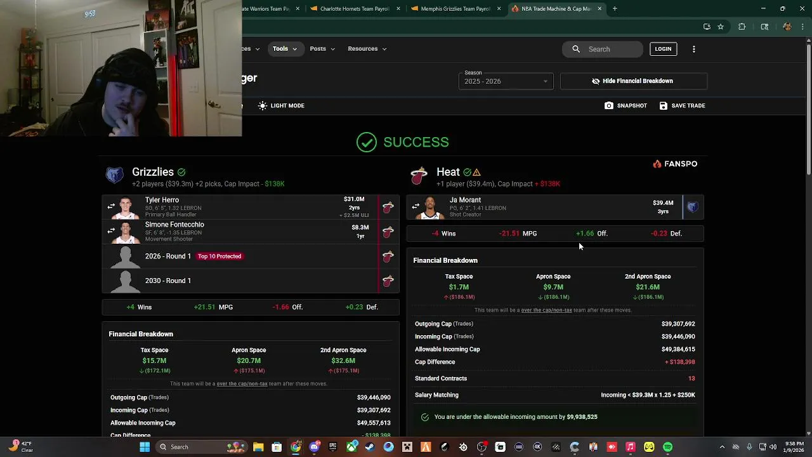Switch to the Memphis Grizzlies Team Payroll tab

click(455, 9)
